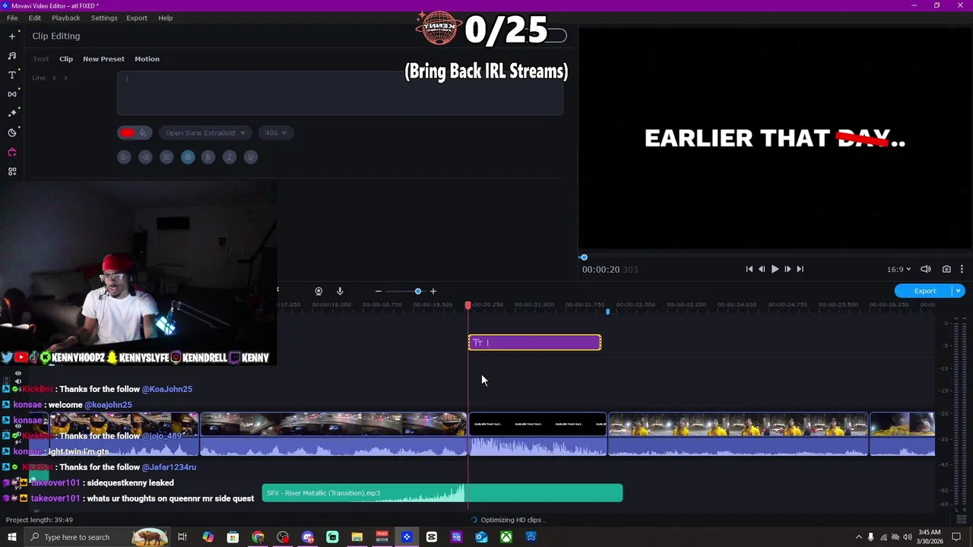973x547 pixels.
Task: Click Windows Start button
Action: [12, 537]
